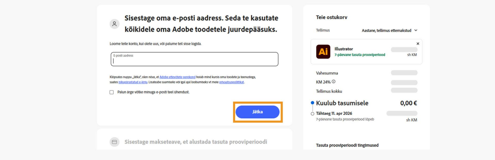Click the Jätka button
Viewport: 495px width, 160px height.
(x=258, y=112)
